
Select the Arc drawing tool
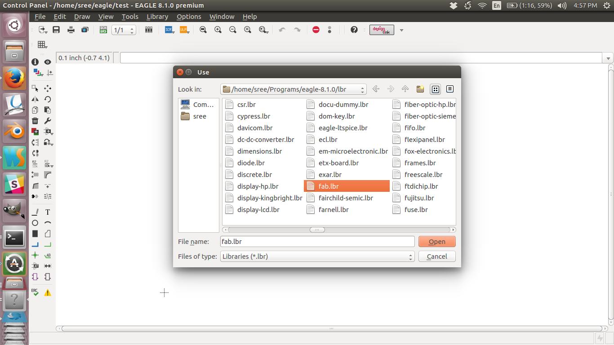tap(48, 223)
